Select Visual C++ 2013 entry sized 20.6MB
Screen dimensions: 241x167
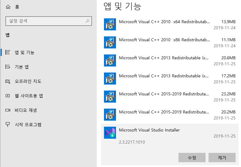tap(170, 60)
